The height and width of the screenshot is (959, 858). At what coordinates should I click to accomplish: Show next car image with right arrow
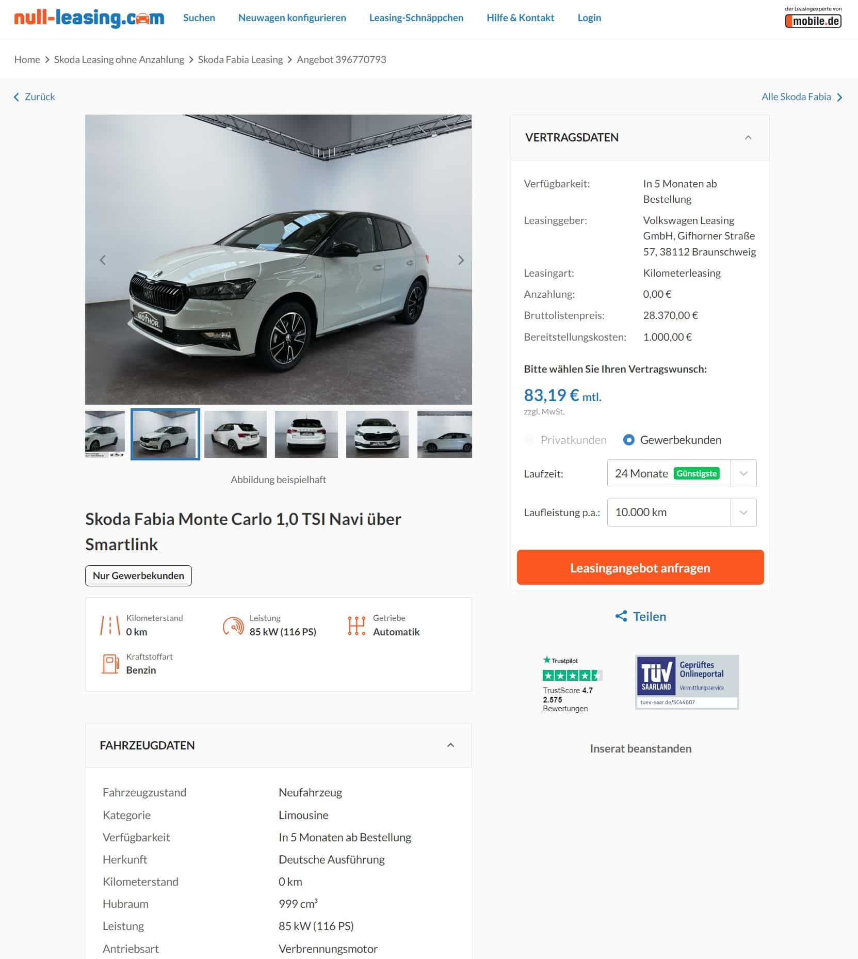coord(461,260)
